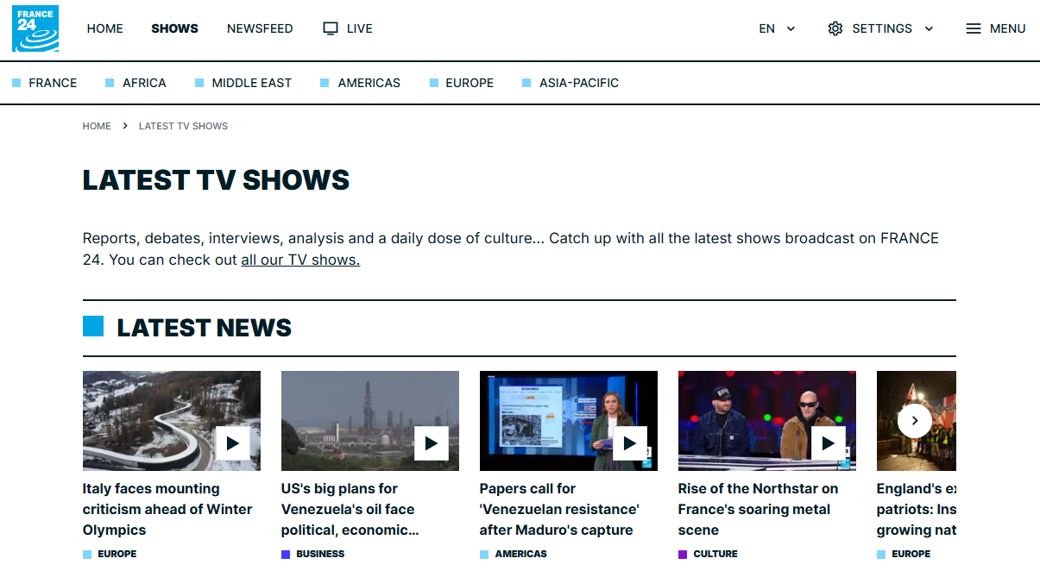
Task: Open the hamburger MENU icon
Action: (972, 28)
